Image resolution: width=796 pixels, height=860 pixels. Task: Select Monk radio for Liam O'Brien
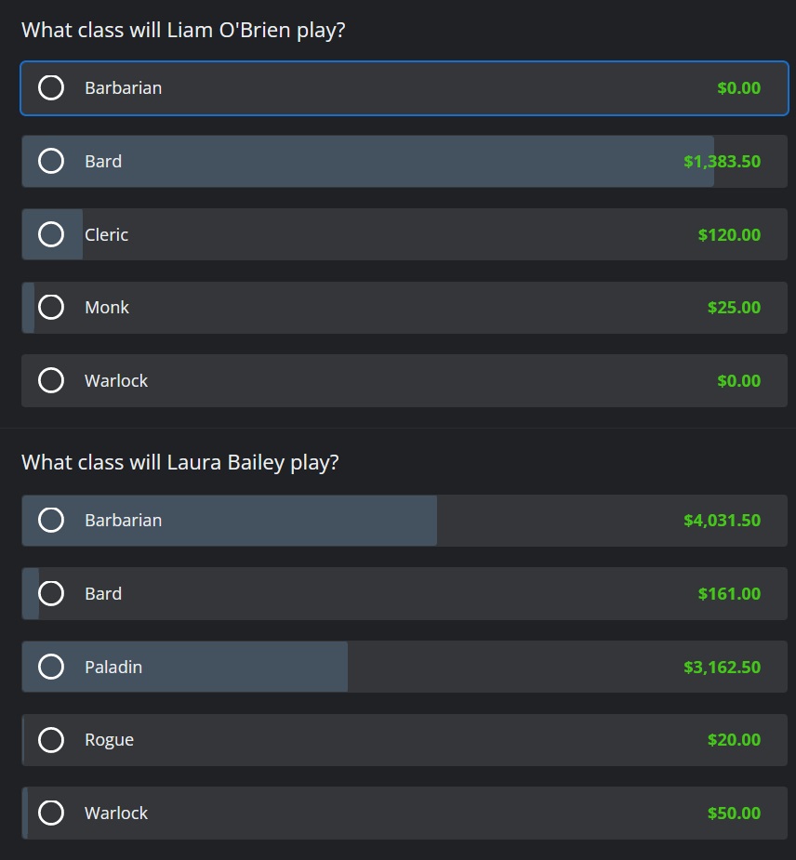point(51,307)
